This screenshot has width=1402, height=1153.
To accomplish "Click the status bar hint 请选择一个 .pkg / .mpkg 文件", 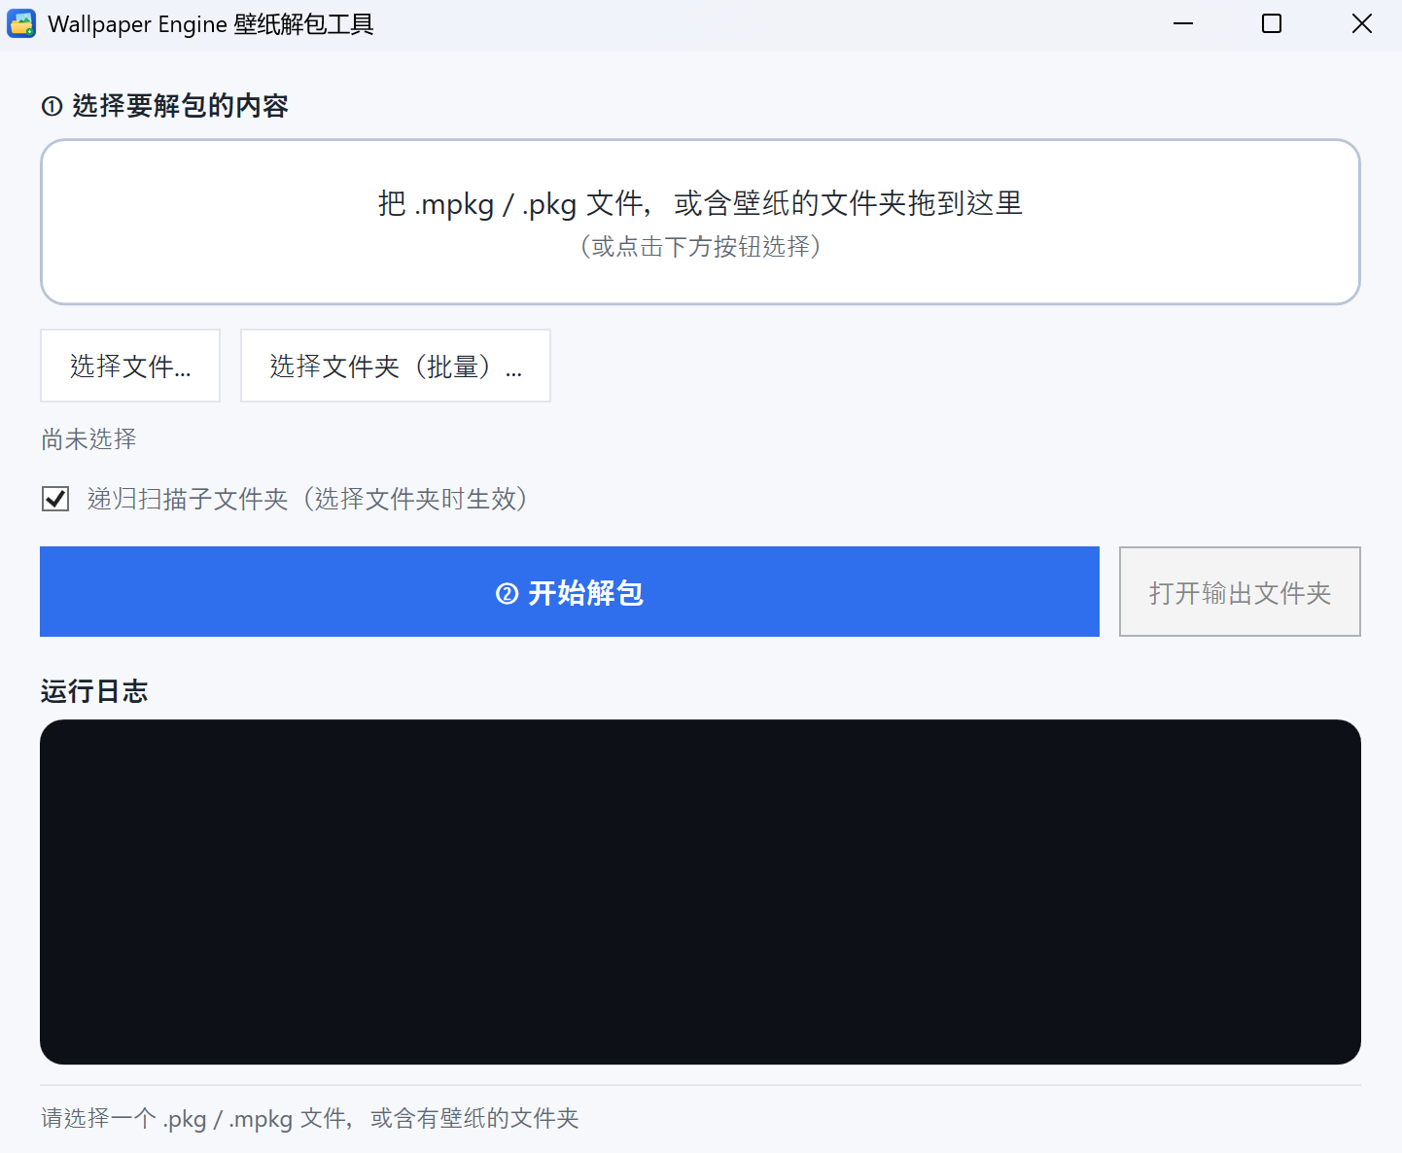I will point(310,1118).
